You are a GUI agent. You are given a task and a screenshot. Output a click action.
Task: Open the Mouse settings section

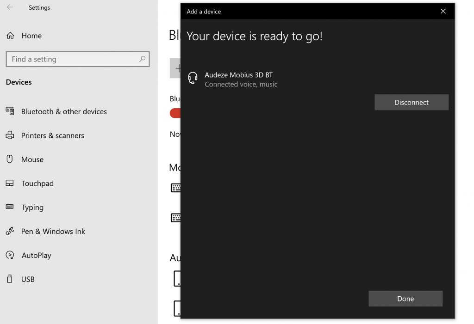pos(32,159)
